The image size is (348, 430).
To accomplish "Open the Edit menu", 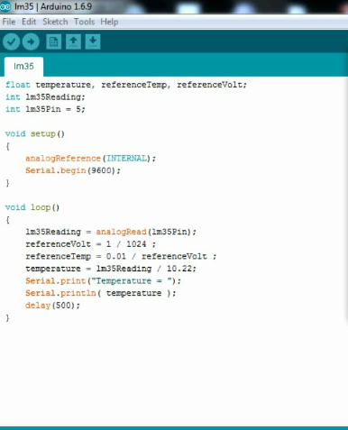I will (29, 22).
